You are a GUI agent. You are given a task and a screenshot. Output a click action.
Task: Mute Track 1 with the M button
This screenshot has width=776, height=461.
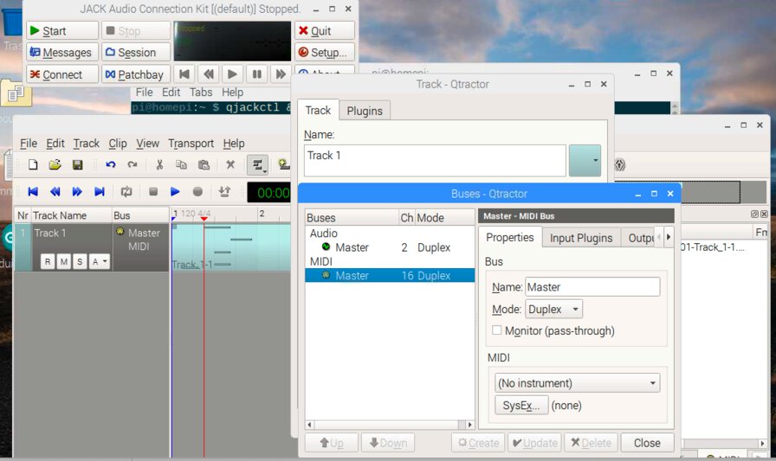pos(64,262)
